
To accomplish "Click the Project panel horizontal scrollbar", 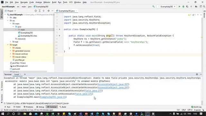I will 25,72.
